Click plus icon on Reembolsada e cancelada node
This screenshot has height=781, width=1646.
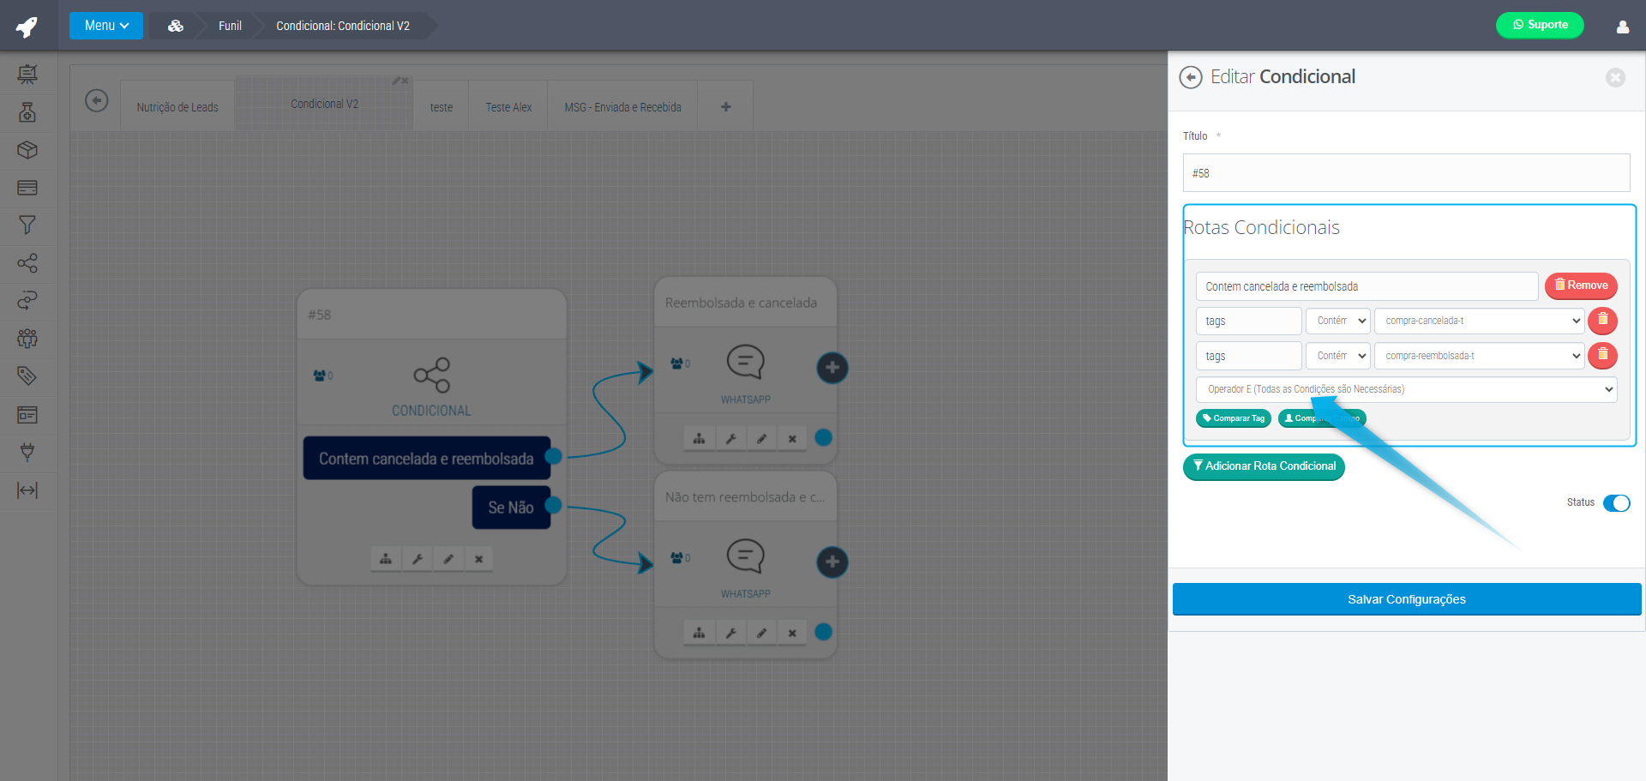click(832, 368)
